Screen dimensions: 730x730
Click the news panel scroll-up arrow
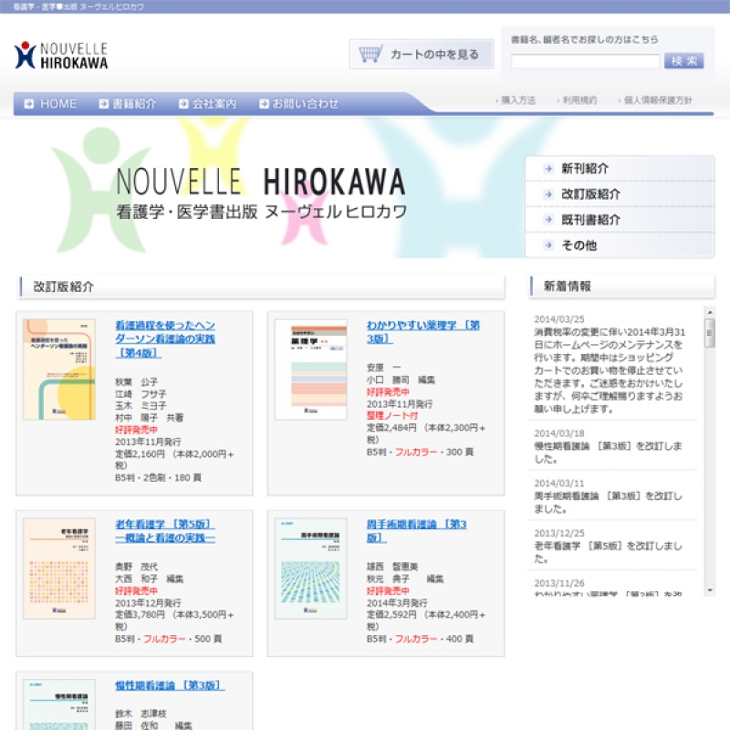point(710,312)
